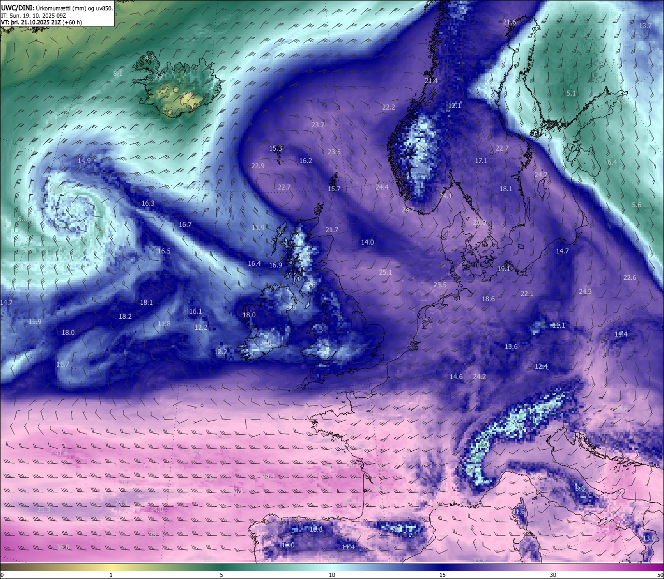This screenshot has height=579, width=664.
Task: Click the '15' tick label on the color scale
Action: pyautogui.click(x=442, y=575)
